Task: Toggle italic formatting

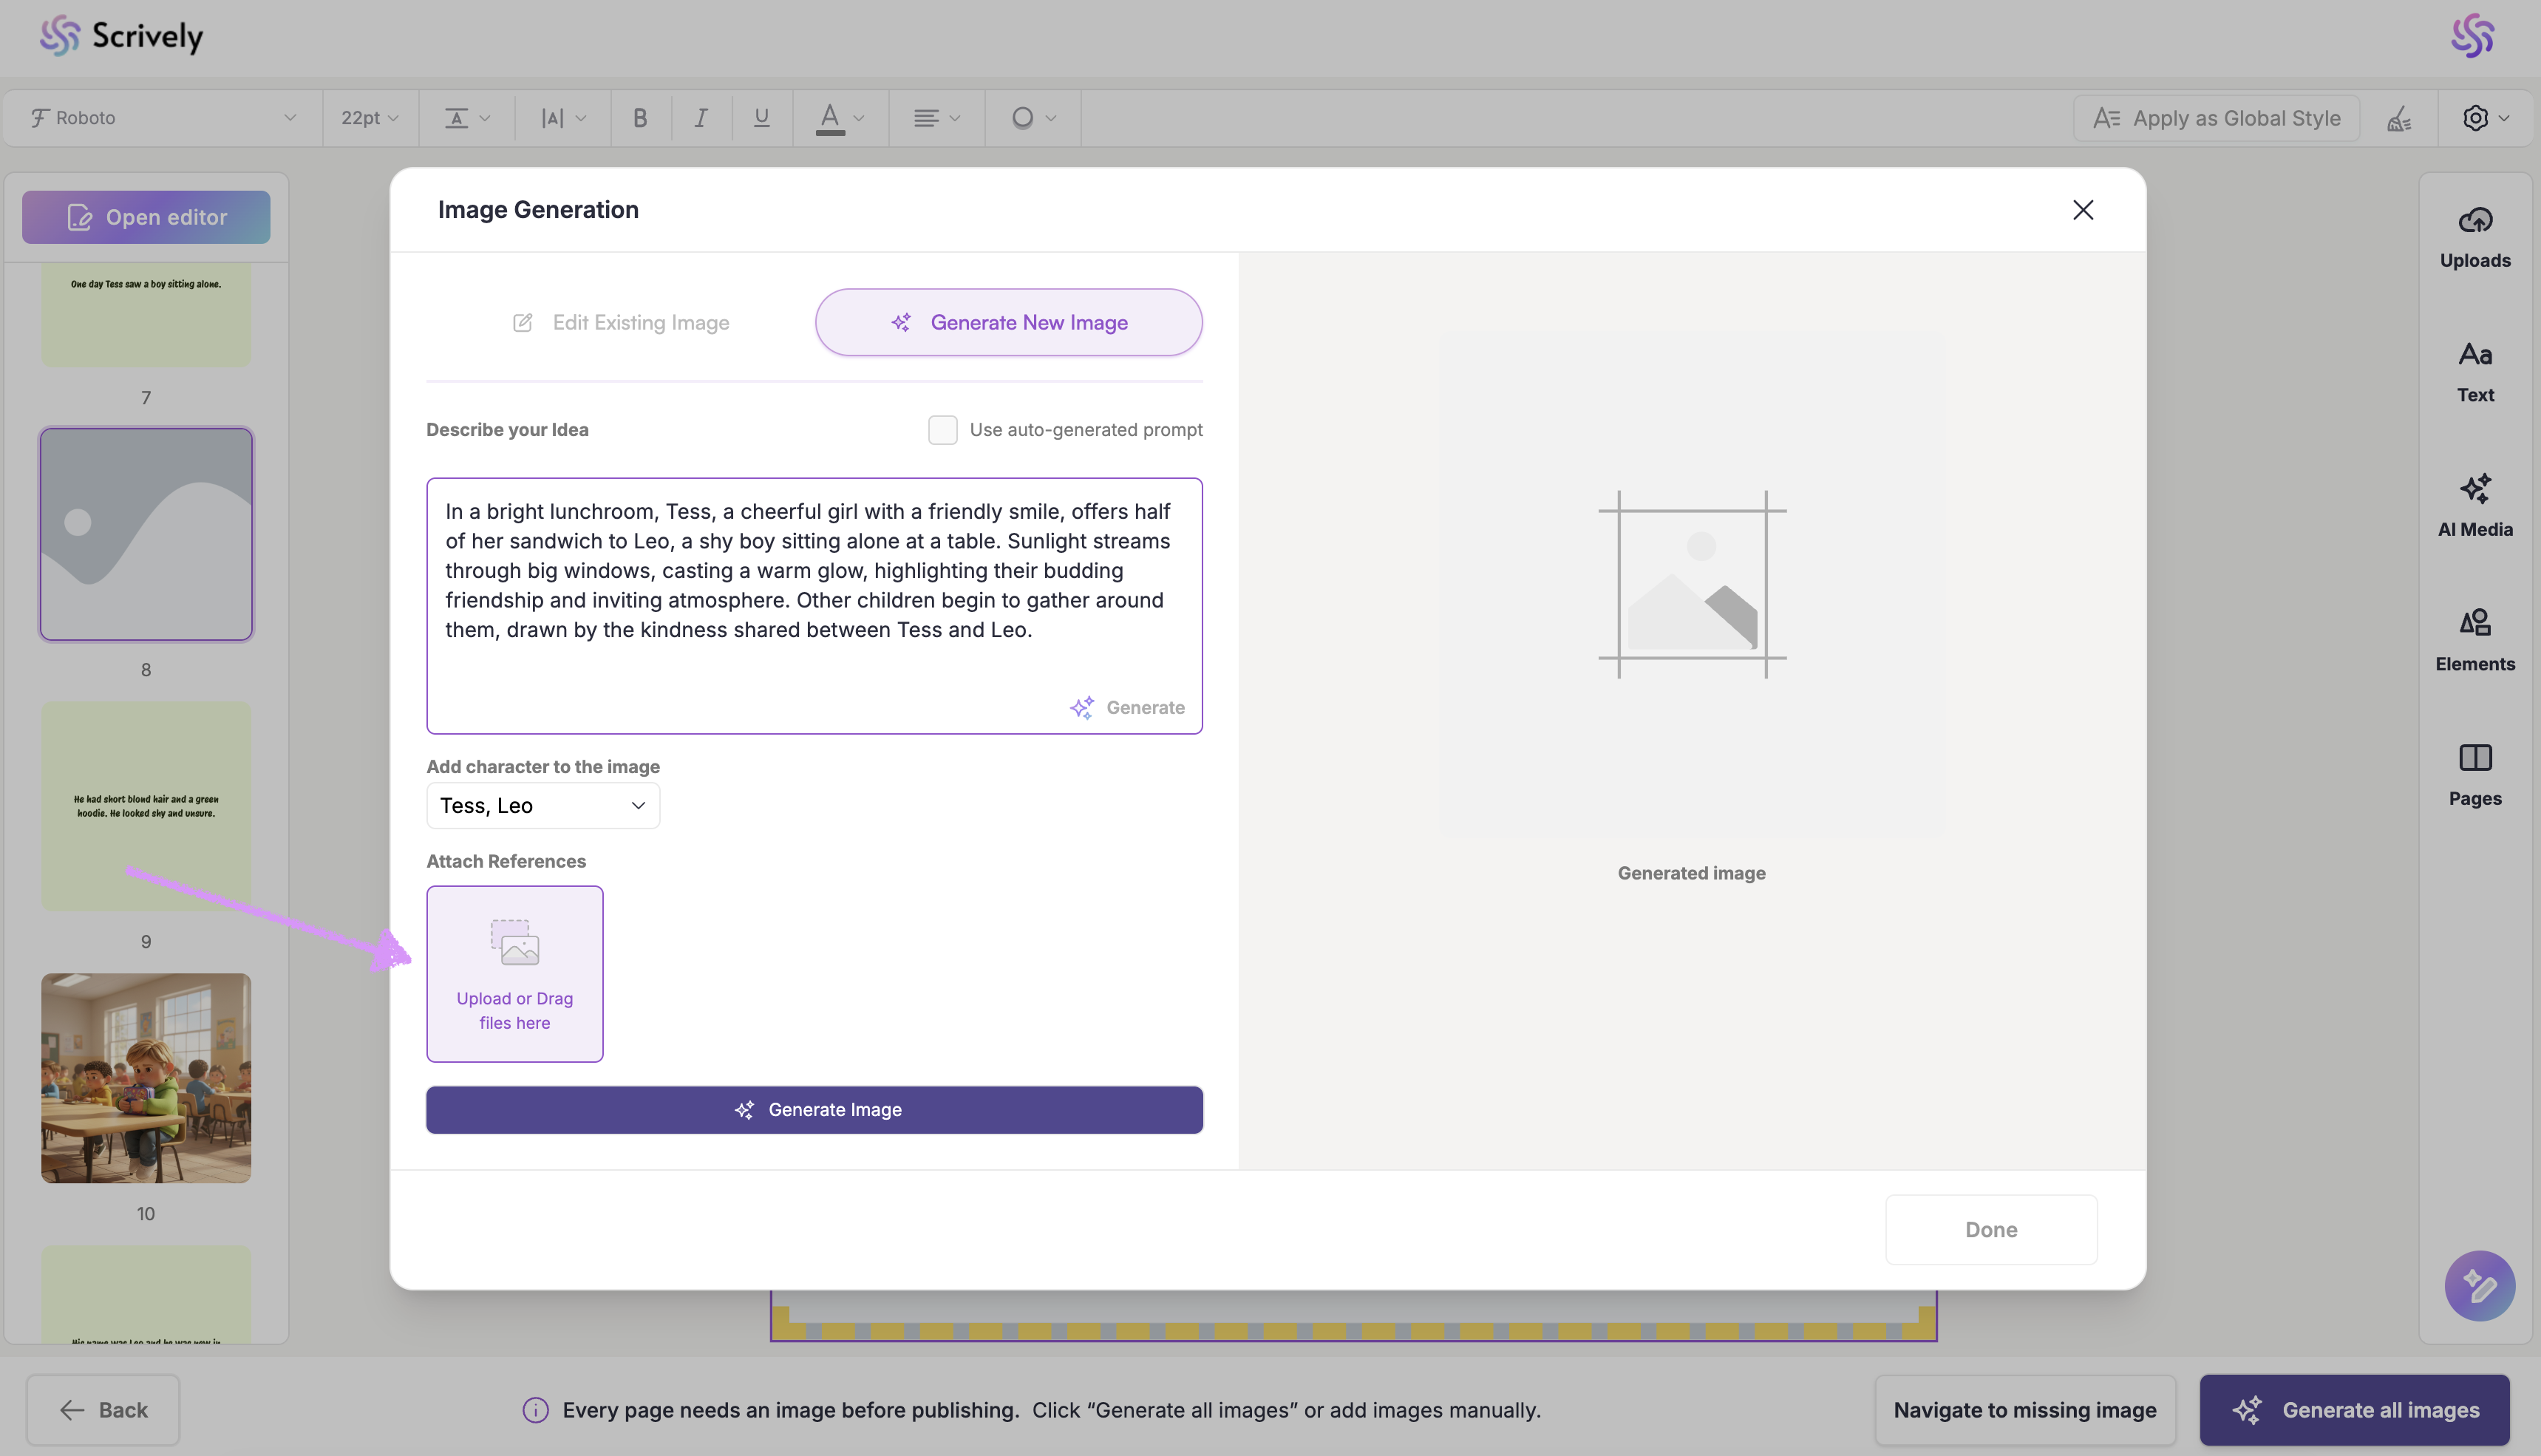Action: click(701, 118)
